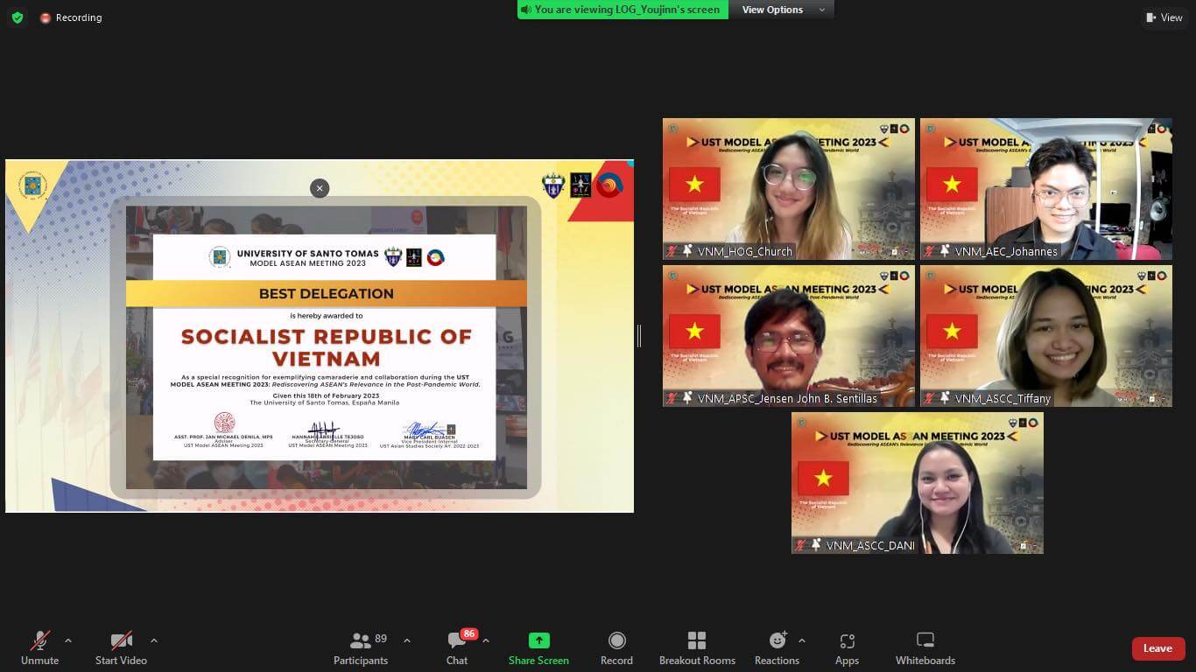Click the green Share Screen icon
The height and width of the screenshot is (672, 1196).
(x=538, y=640)
